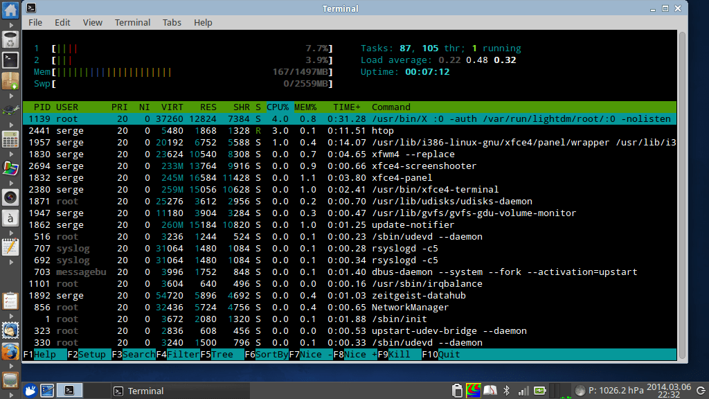Open the Xfce mouse applications menu
The width and height of the screenshot is (709, 399).
[x=30, y=391]
